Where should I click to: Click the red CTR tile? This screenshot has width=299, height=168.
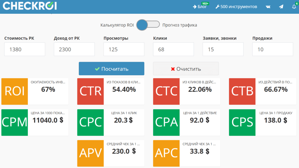click(91, 91)
